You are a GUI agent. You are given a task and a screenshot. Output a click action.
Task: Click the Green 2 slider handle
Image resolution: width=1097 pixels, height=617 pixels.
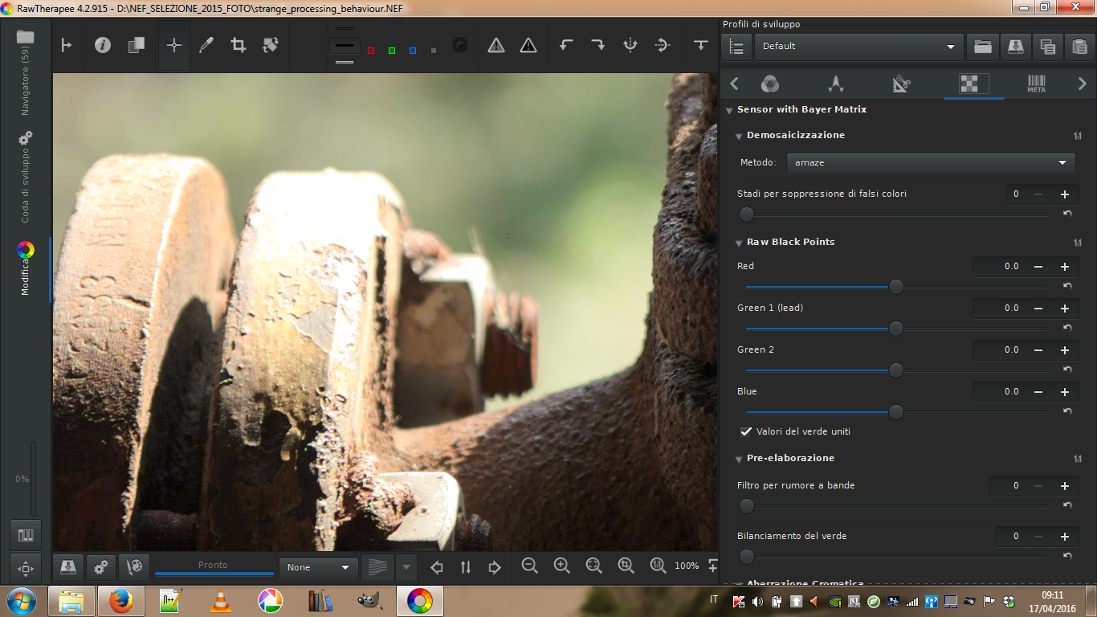[x=896, y=370]
